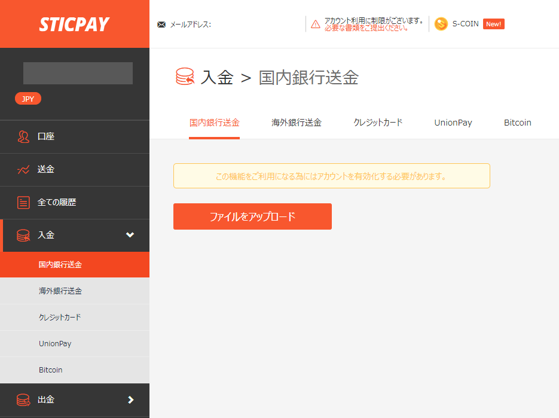This screenshot has height=418, width=559.
Task: Click the 全ての履歴 history icon in sidebar
Action: [x=23, y=202]
